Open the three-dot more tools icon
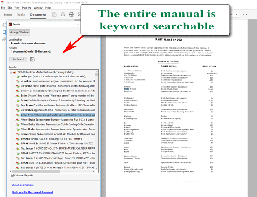Image resolution: width=257 pixels, height=197 pixels. 245,15
